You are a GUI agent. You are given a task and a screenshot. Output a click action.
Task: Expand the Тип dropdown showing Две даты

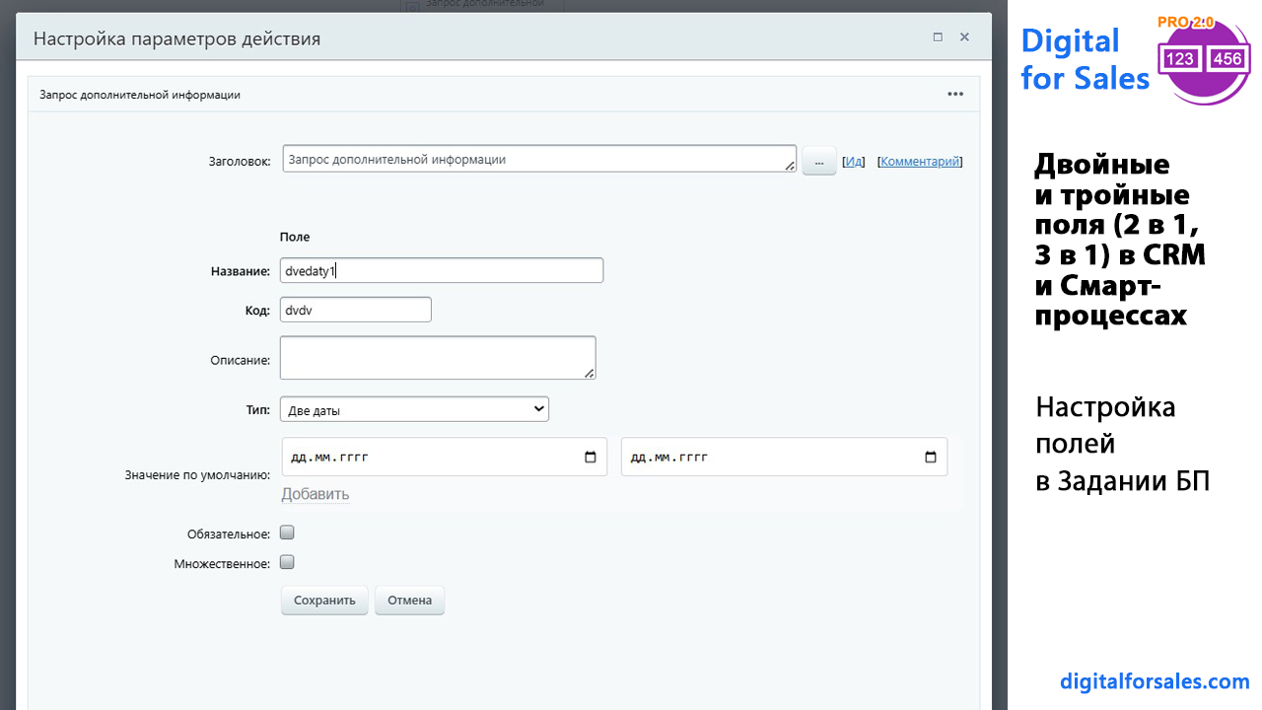pyautogui.click(x=414, y=409)
